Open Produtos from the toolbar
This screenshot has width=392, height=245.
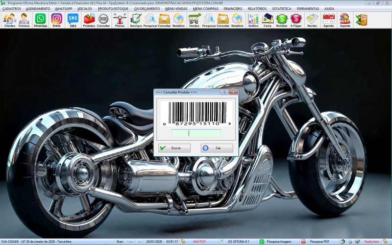(89, 20)
